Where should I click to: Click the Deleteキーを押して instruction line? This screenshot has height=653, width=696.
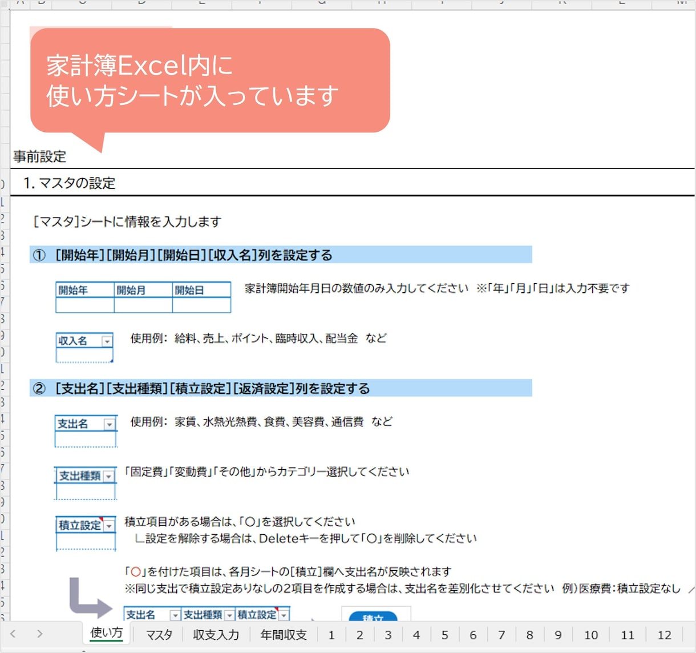306,538
